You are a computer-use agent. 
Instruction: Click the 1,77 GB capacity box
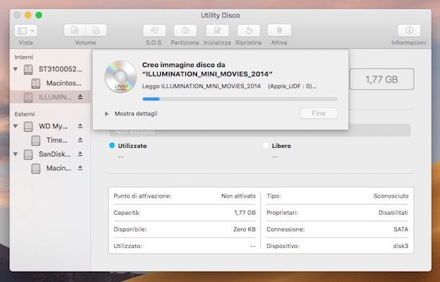coord(382,79)
